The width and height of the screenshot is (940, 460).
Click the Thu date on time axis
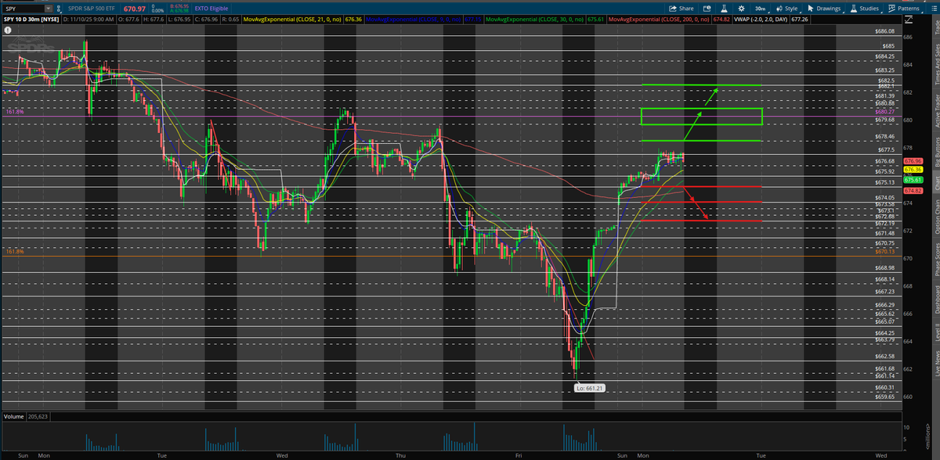click(401, 455)
